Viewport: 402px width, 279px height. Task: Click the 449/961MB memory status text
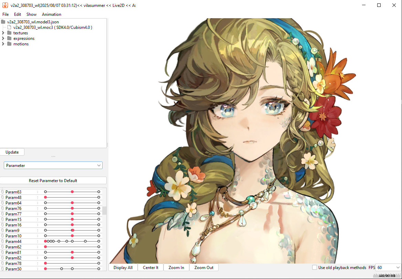tap(387, 276)
